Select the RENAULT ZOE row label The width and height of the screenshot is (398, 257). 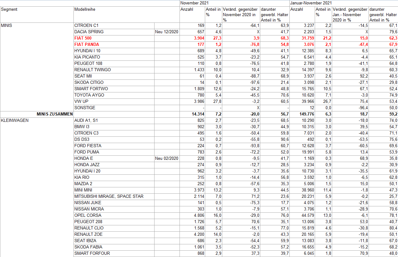point(88,234)
